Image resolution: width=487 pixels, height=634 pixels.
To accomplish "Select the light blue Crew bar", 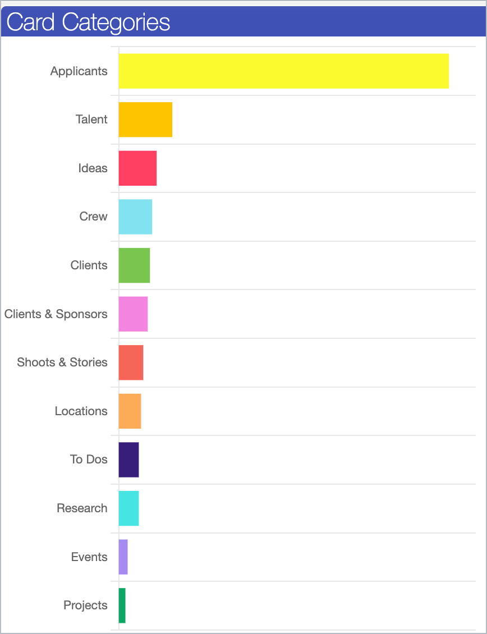I will click(x=135, y=217).
